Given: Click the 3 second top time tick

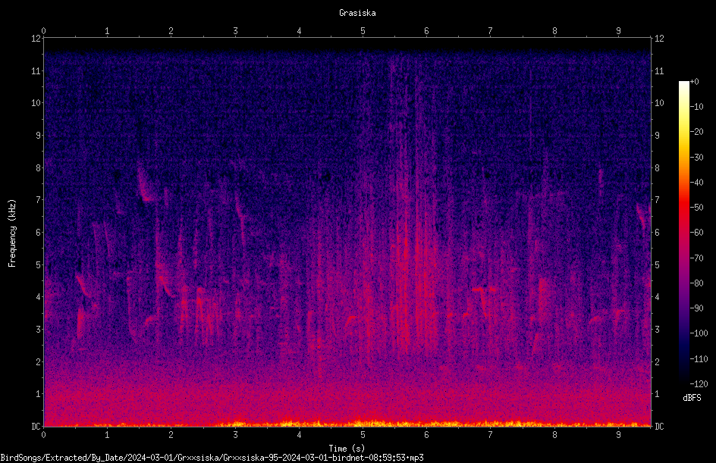Looking at the screenshot, I should click(x=235, y=30).
